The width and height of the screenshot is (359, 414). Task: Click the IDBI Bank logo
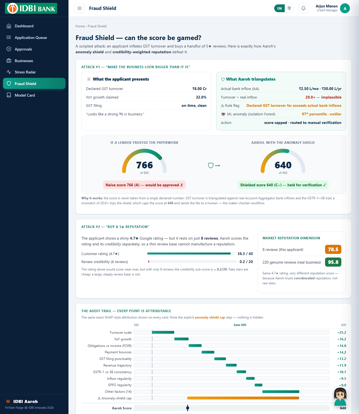[31, 8]
